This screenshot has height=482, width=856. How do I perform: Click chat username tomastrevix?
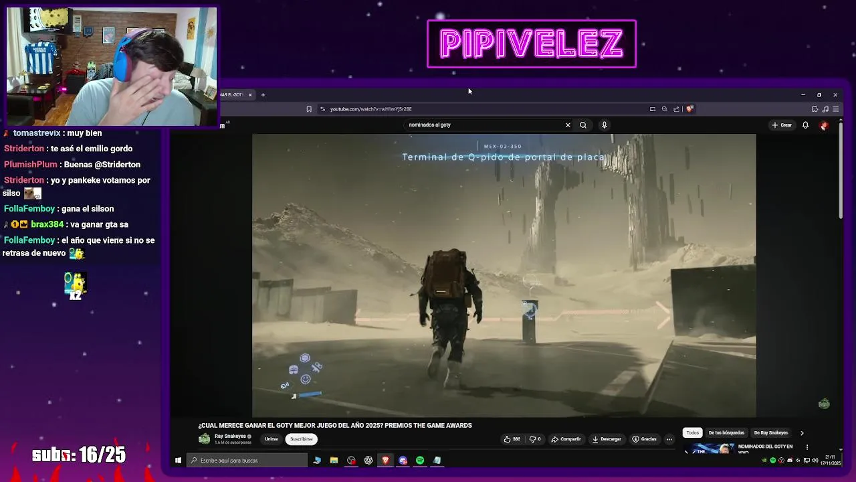pyautogui.click(x=37, y=133)
